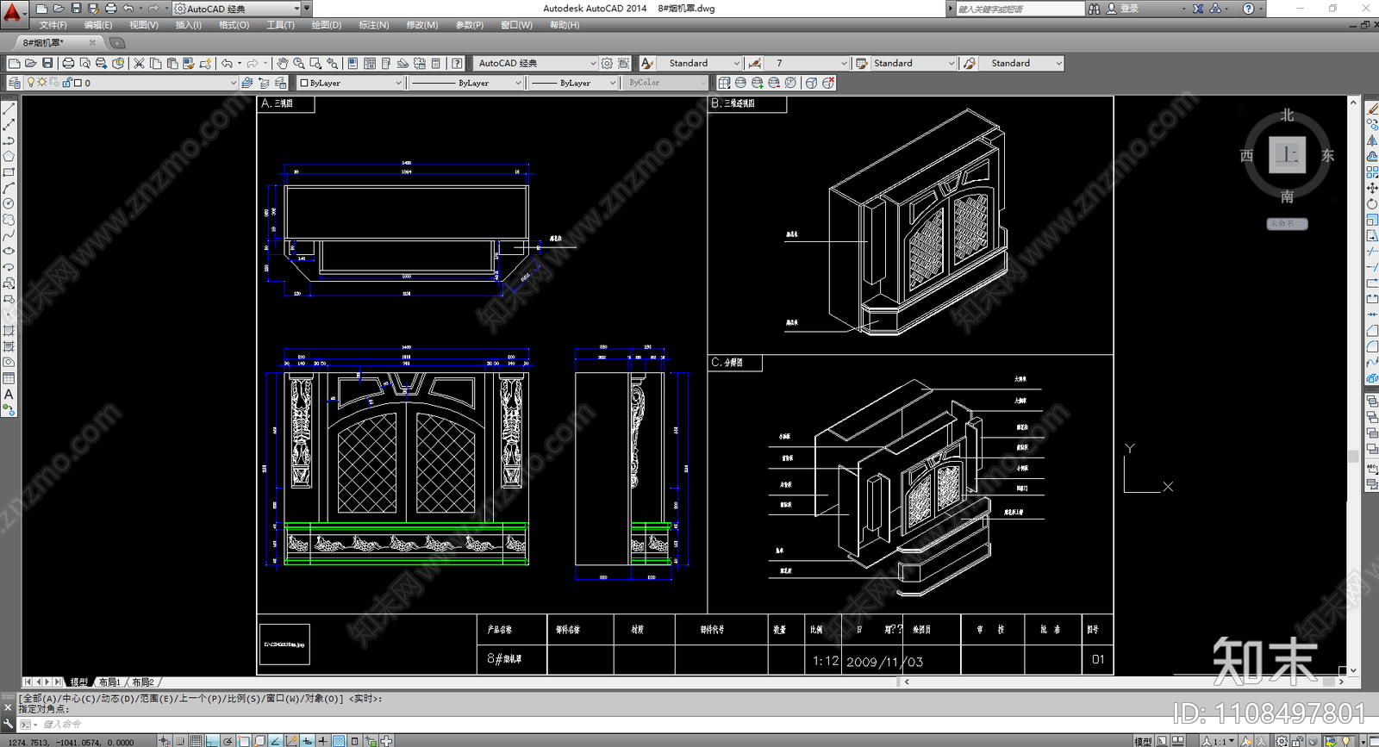
Task: Open the Layer Properties Manager icon
Action: click(15, 83)
